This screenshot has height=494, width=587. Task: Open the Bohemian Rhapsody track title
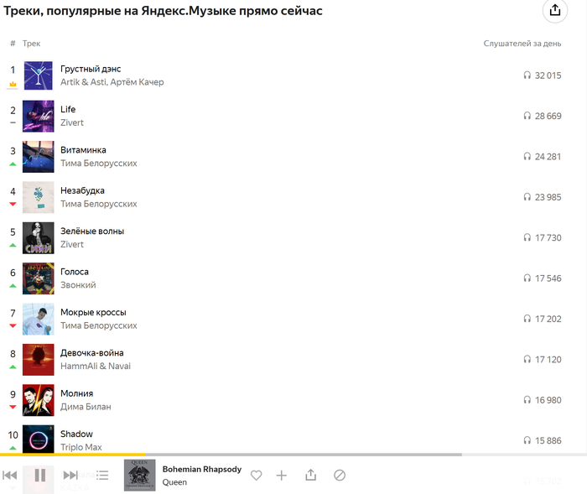(x=202, y=470)
